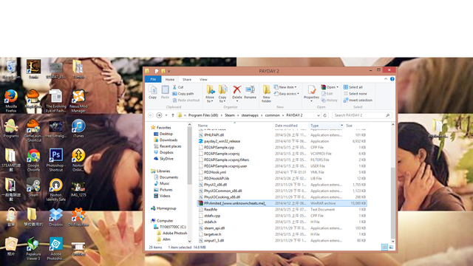The width and height of the screenshot is (473, 266).
Task: Create a New folder from the ribbon
Action: (x=266, y=94)
